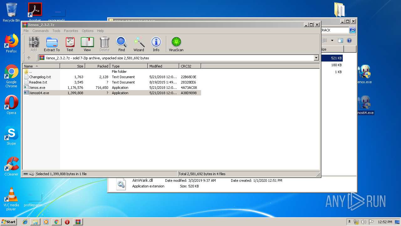401x226 pixels.
Task: Click 'Total 2,581,692 bytes in 4 files' status
Action: point(202,174)
